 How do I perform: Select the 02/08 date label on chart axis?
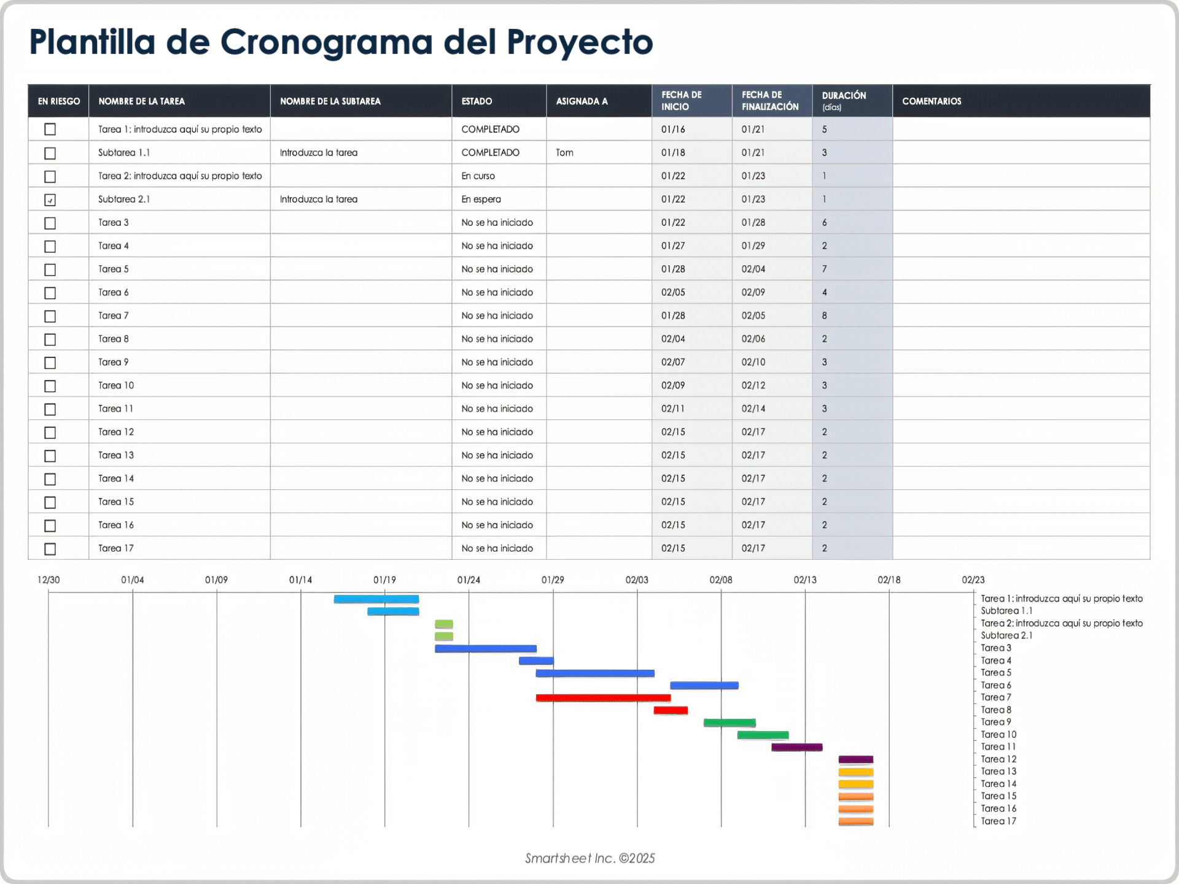click(721, 580)
